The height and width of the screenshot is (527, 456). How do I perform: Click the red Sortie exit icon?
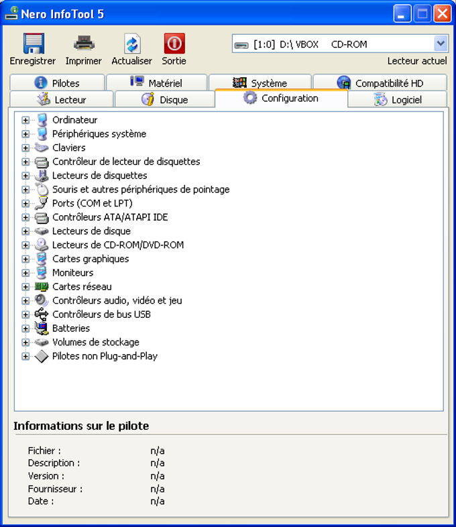click(174, 44)
